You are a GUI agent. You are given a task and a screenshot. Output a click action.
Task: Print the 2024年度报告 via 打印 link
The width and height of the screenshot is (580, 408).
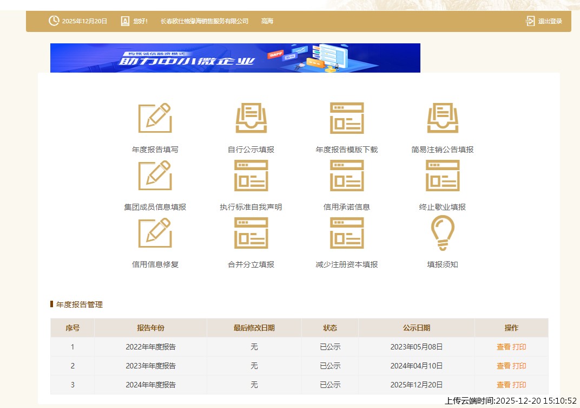[519, 385]
